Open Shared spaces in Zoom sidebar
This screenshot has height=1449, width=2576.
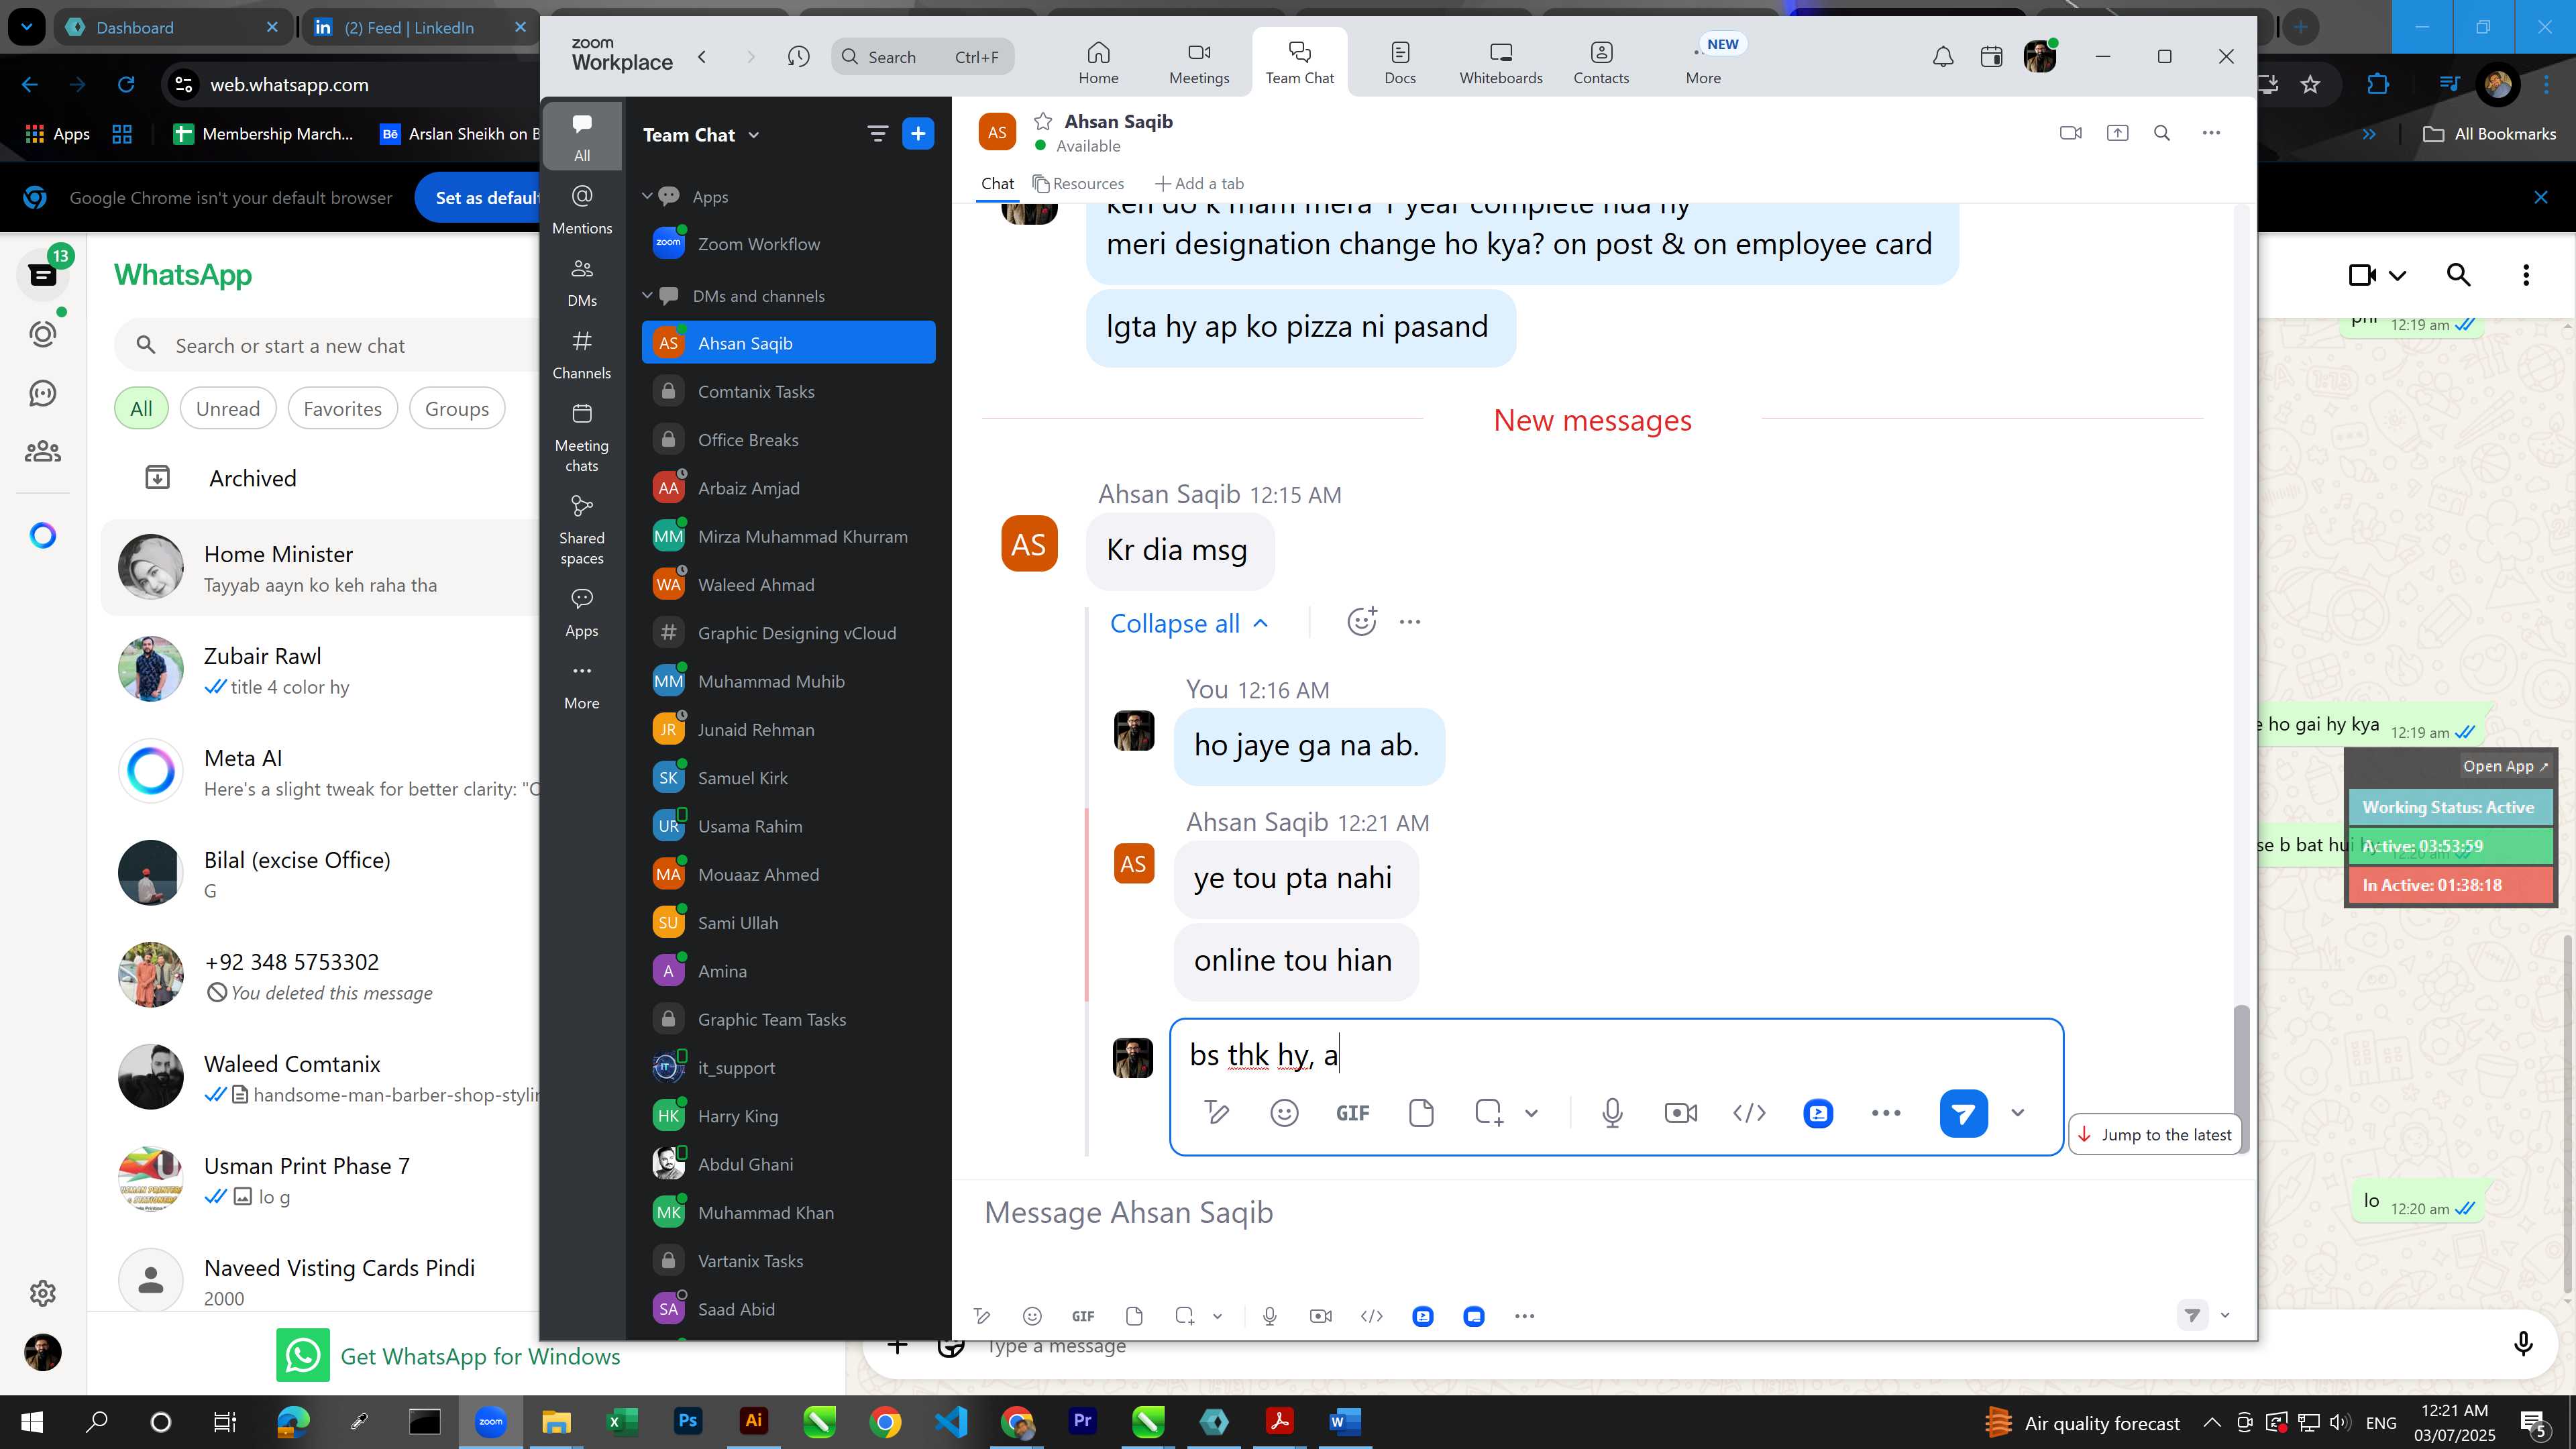pyautogui.click(x=582, y=530)
